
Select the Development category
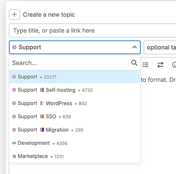pos(75,143)
